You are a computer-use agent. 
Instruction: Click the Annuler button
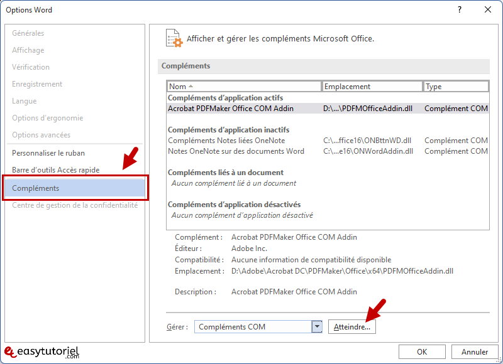click(x=475, y=351)
